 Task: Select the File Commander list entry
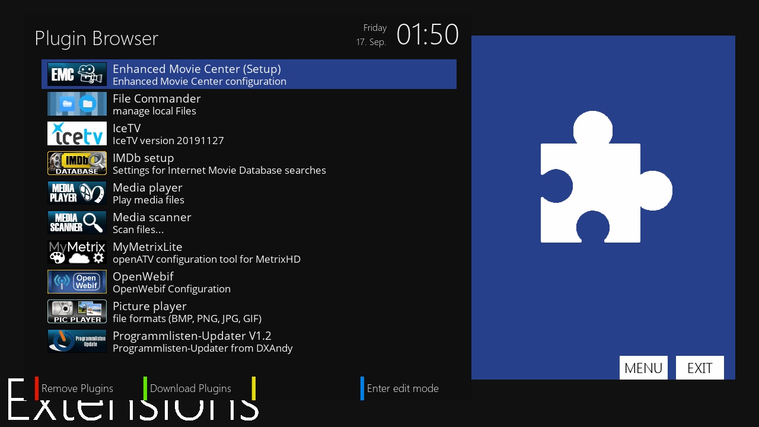click(x=249, y=104)
